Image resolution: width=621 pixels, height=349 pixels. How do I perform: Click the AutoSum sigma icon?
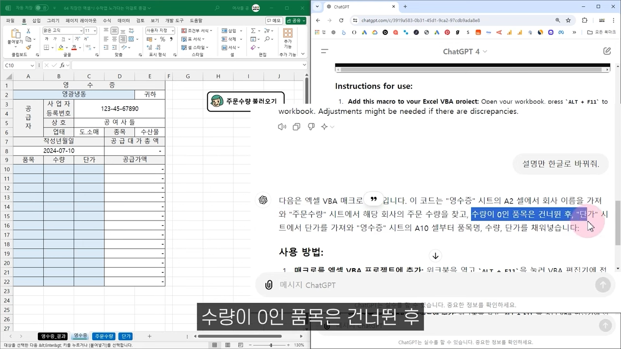[253, 31]
